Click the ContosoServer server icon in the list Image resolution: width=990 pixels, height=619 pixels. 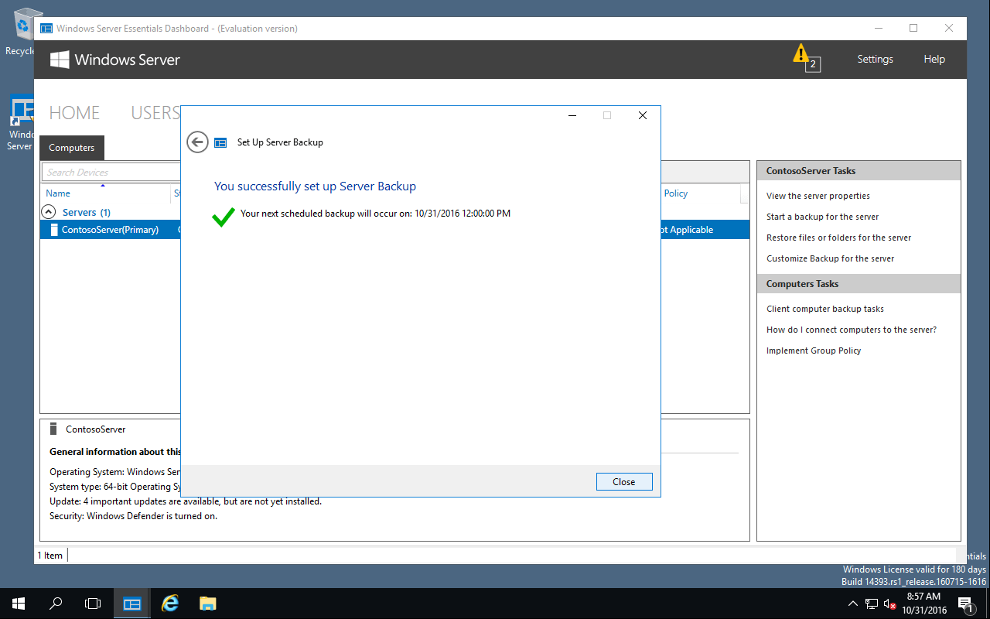pyautogui.click(x=53, y=230)
